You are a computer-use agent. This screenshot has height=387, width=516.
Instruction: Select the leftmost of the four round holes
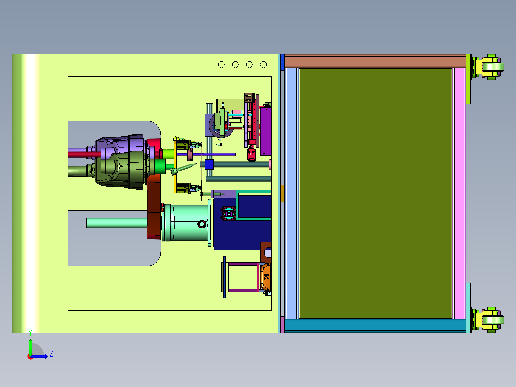tap(222, 65)
